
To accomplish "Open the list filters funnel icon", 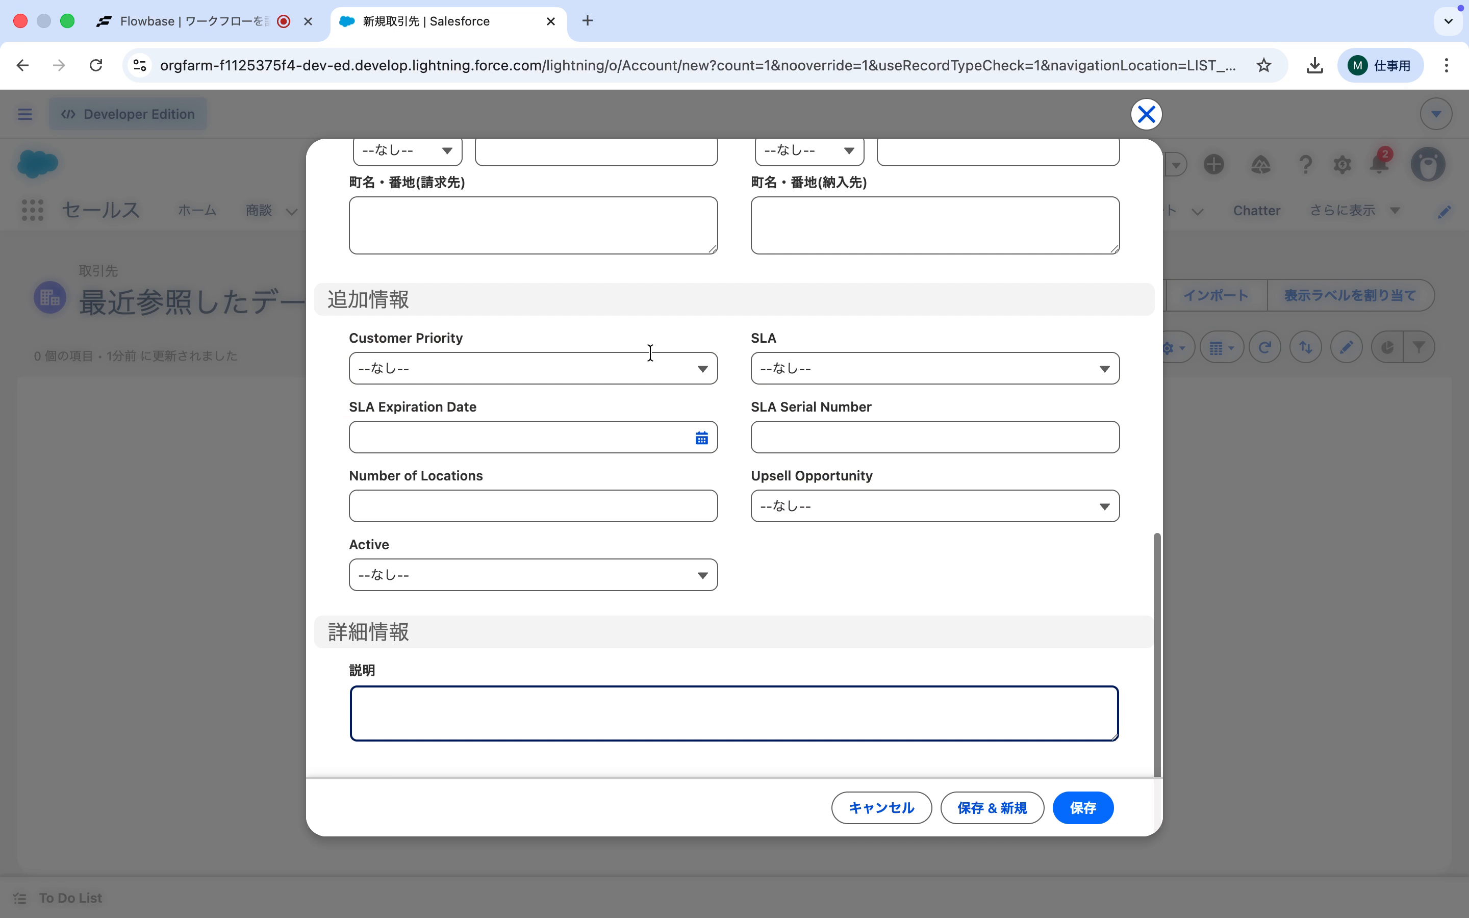I will pyautogui.click(x=1420, y=347).
